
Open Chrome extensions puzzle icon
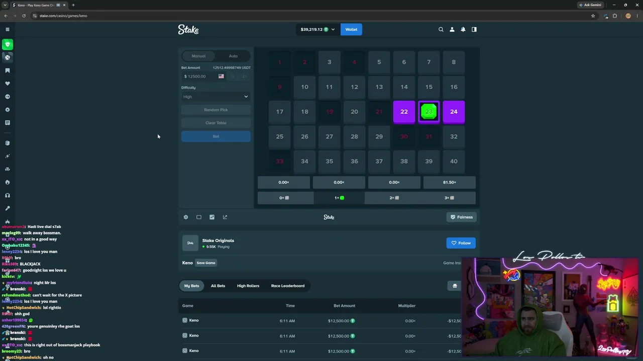[x=615, y=16]
